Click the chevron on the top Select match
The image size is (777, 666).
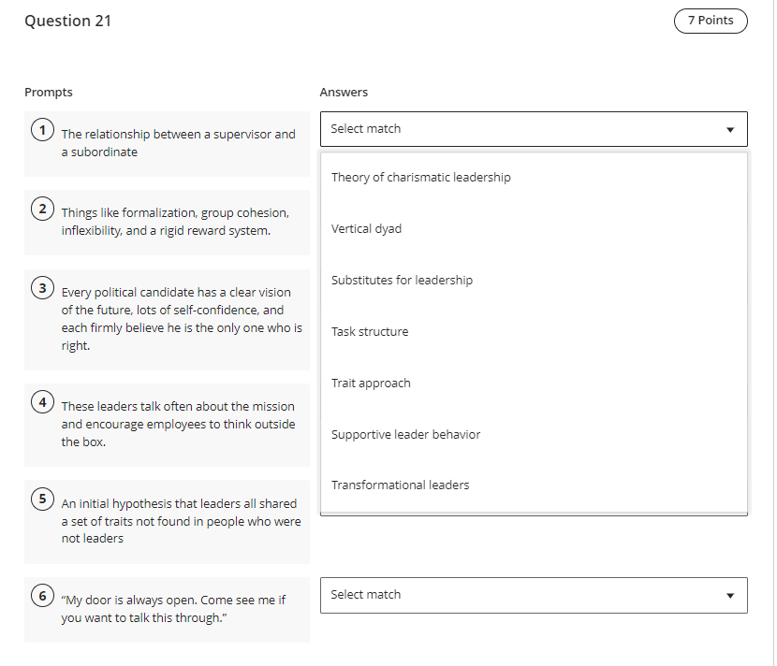click(x=730, y=129)
